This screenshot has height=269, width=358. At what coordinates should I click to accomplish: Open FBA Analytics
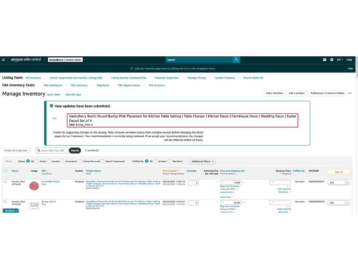157,85
